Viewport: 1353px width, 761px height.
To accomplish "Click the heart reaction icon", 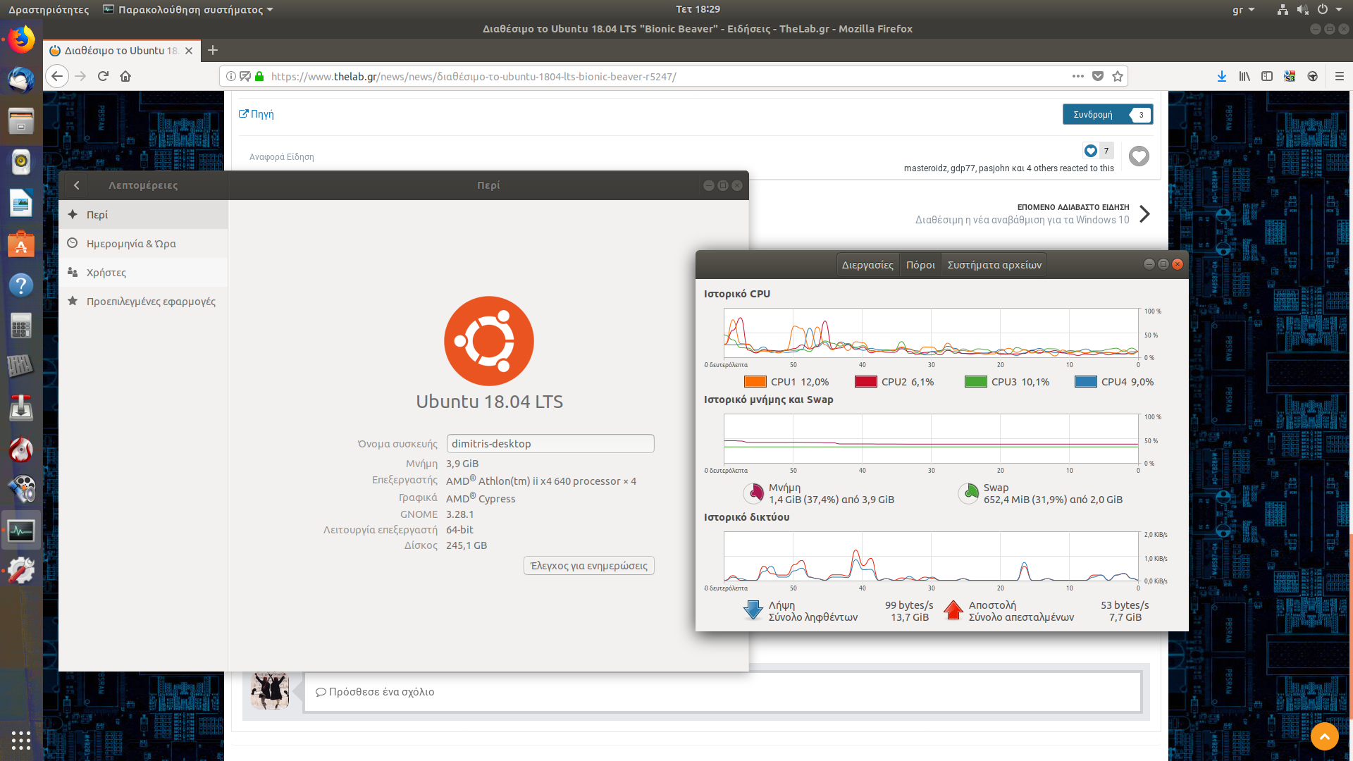I will [x=1139, y=156].
